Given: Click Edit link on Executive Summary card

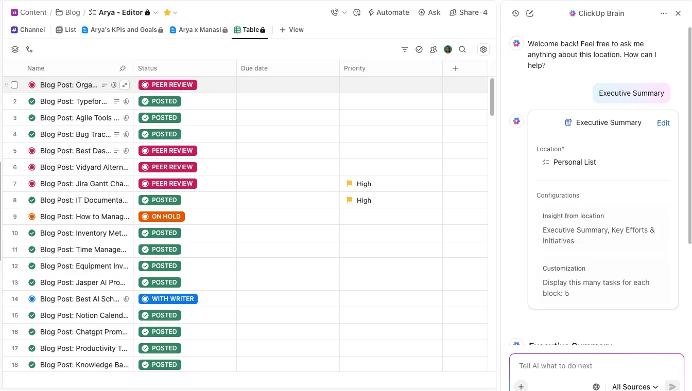Looking at the screenshot, I should pos(663,122).
